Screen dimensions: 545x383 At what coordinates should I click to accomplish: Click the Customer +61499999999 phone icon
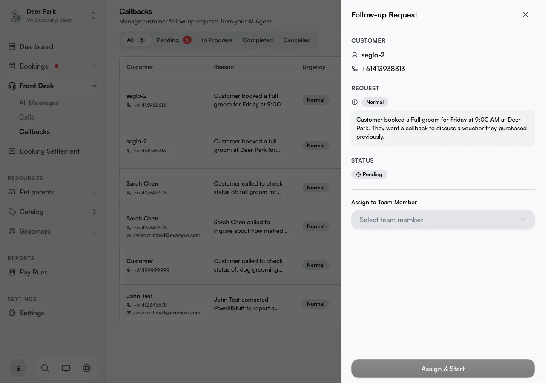(x=129, y=270)
